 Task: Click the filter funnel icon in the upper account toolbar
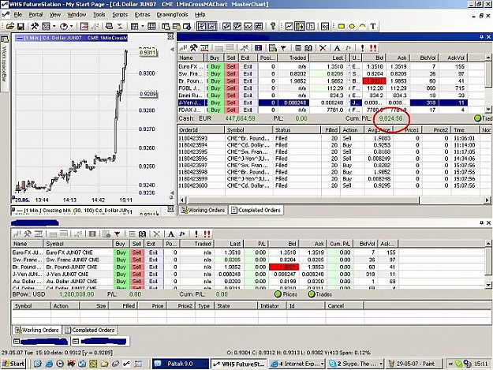pyautogui.click(x=283, y=48)
